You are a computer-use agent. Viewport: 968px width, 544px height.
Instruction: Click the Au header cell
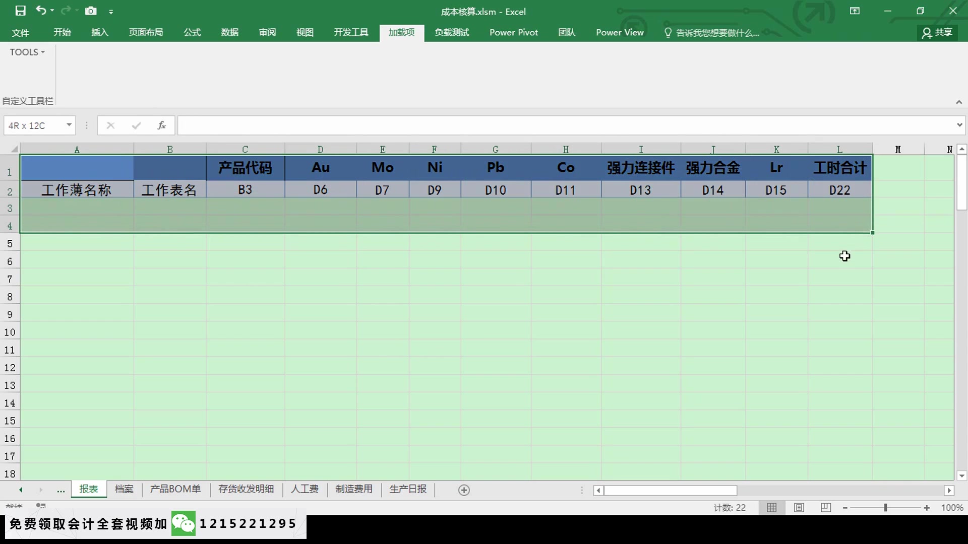point(320,168)
